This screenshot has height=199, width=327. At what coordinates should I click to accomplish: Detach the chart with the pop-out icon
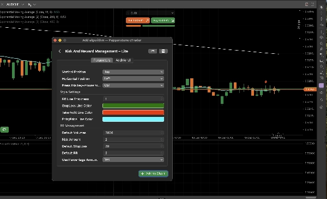pos(306,4)
